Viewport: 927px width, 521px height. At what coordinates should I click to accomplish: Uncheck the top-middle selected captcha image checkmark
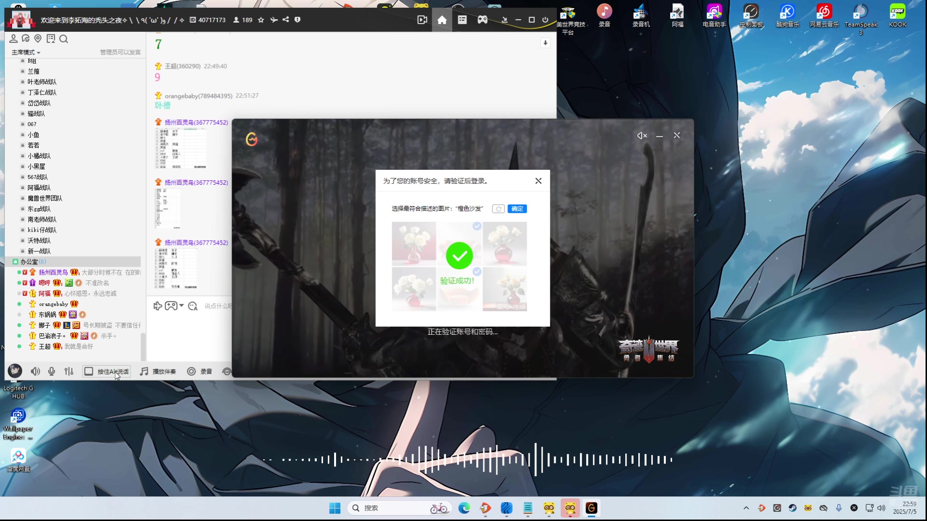[477, 226]
